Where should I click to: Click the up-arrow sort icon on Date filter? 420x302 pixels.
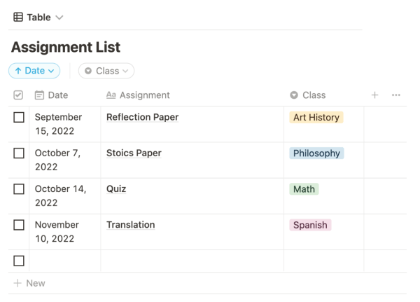[x=17, y=71]
